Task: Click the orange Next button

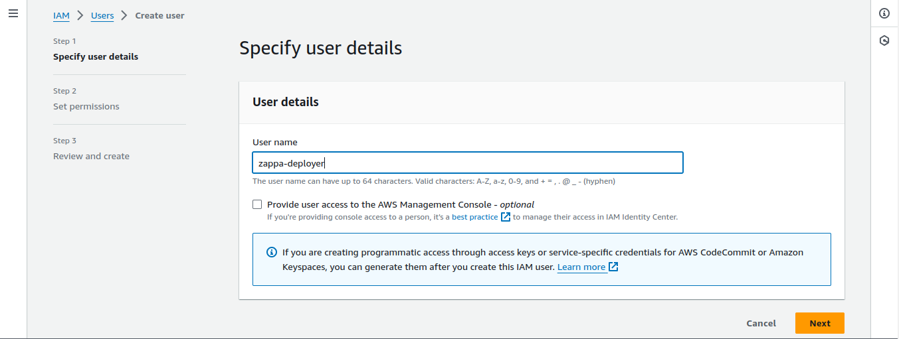Action: [819, 323]
